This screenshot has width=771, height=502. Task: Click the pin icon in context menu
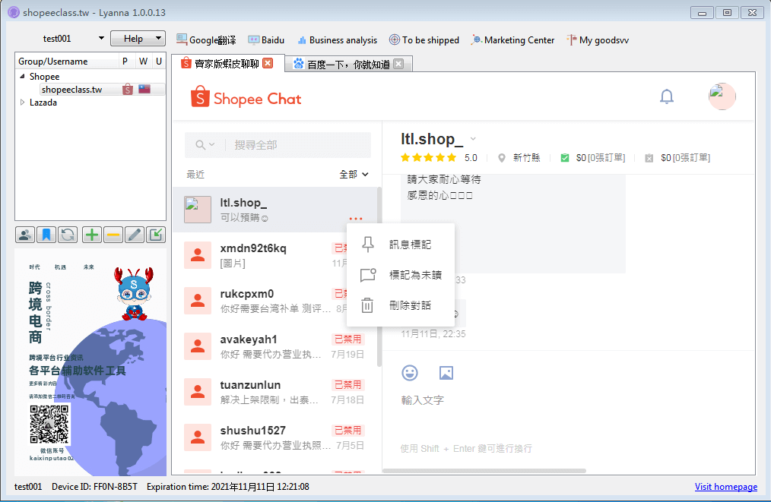click(368, 244)
